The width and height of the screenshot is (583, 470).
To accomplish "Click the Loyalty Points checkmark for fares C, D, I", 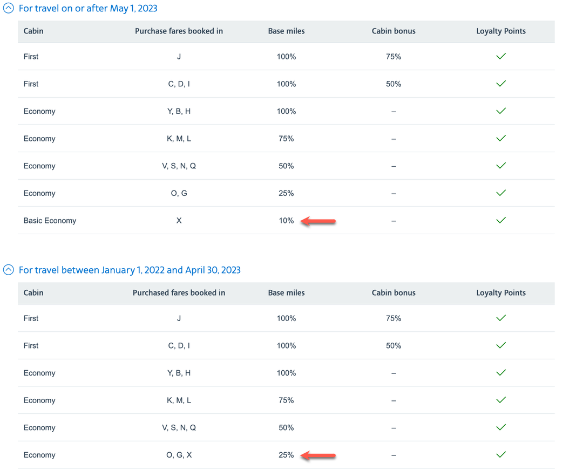I will tap(500, 84).
